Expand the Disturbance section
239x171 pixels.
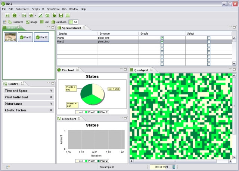point(29,104)
